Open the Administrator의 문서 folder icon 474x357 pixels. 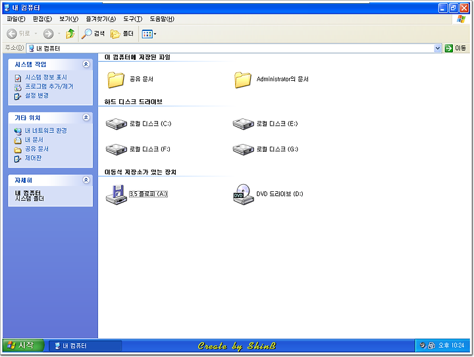[243, 80]
